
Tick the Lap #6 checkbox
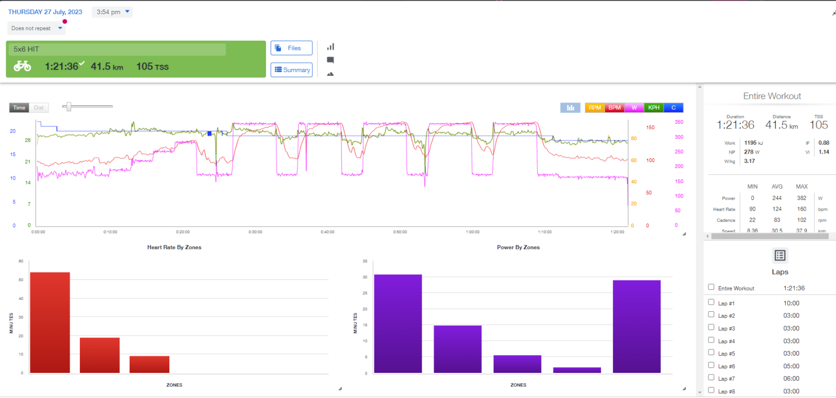(711, 365)
